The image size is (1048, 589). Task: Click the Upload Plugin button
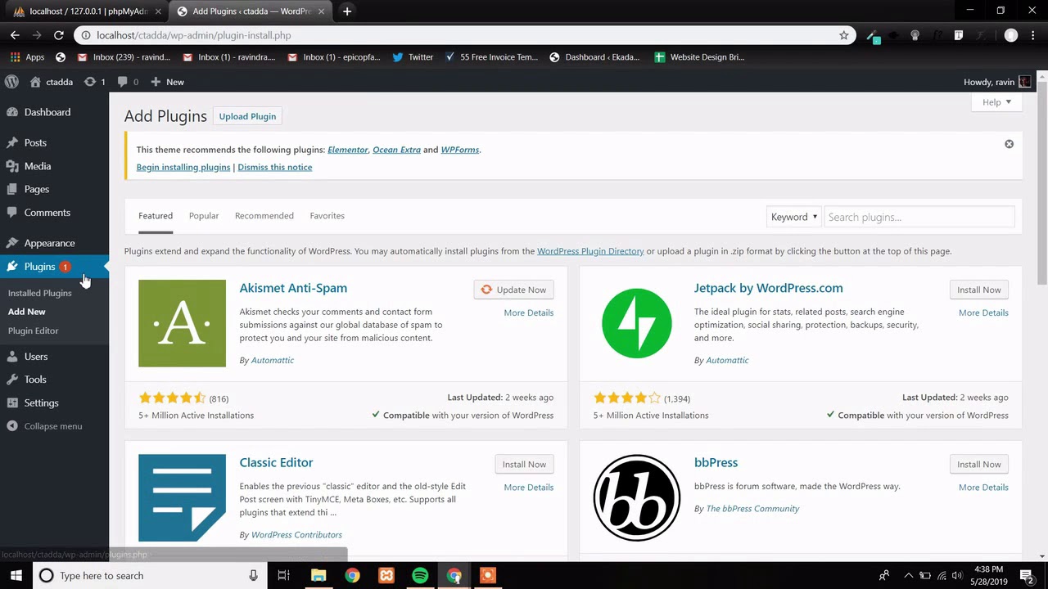247,116
